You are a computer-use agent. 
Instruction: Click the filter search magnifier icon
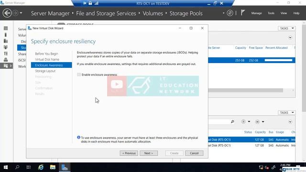click(x=232, y=121)
